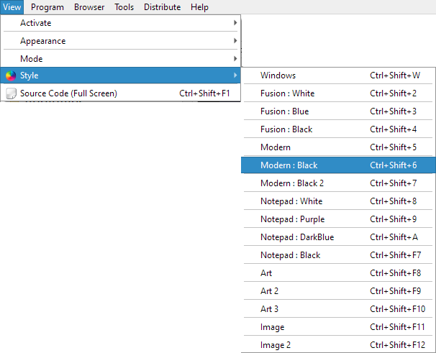Open the Browser menu
The width and height of the screenshot is (436, 353).
(x=89, y=7)
